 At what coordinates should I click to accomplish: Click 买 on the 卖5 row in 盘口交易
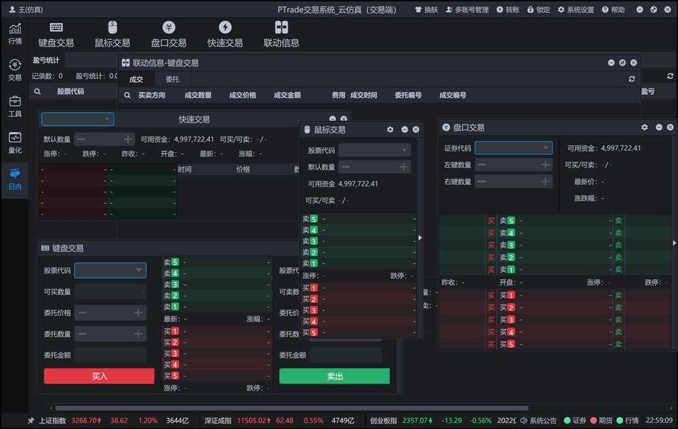491,221
